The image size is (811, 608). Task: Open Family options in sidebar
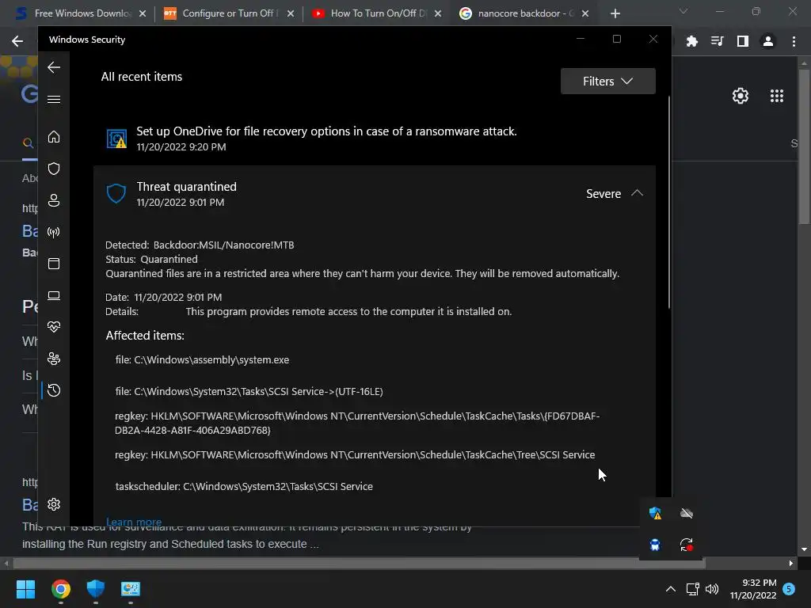click(54, 359)
